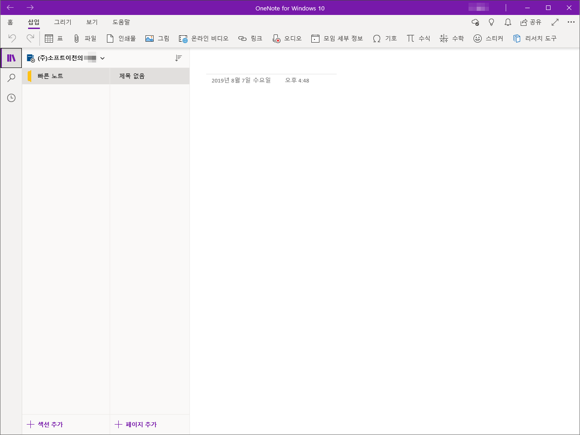Open page sorting options
Image resolution: width=580 pixels, height=435 pixels.
pyautogui.click(x=178, y=58)
